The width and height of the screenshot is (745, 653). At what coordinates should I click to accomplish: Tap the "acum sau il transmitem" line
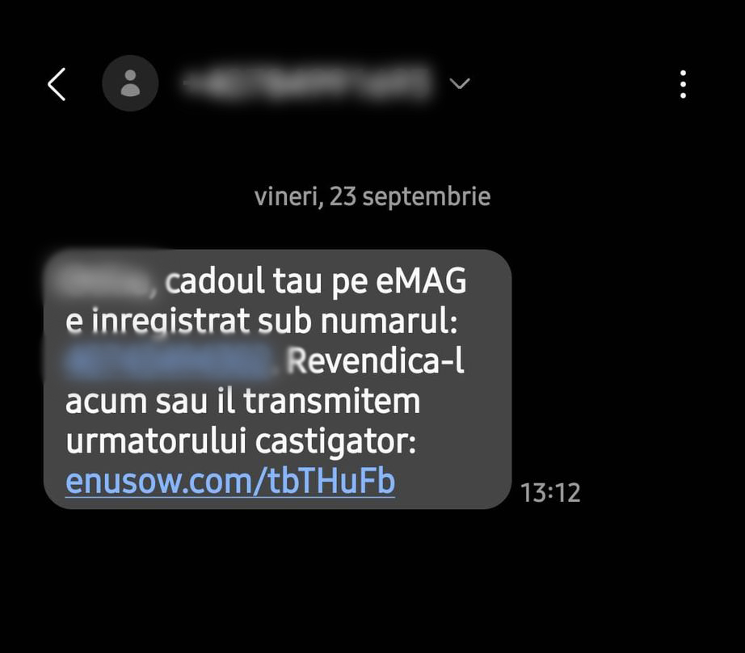click(242, 401)
